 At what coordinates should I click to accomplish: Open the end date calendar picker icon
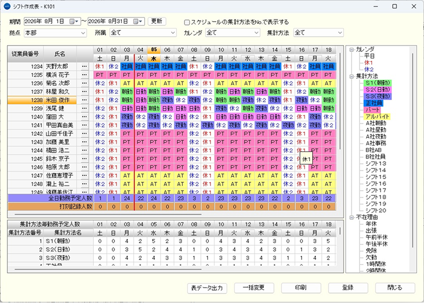[x=137, y=21]
